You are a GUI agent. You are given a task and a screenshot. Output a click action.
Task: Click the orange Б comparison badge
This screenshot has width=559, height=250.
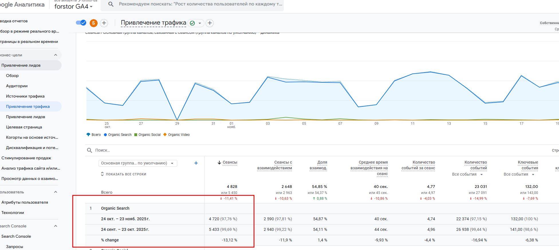94,23
